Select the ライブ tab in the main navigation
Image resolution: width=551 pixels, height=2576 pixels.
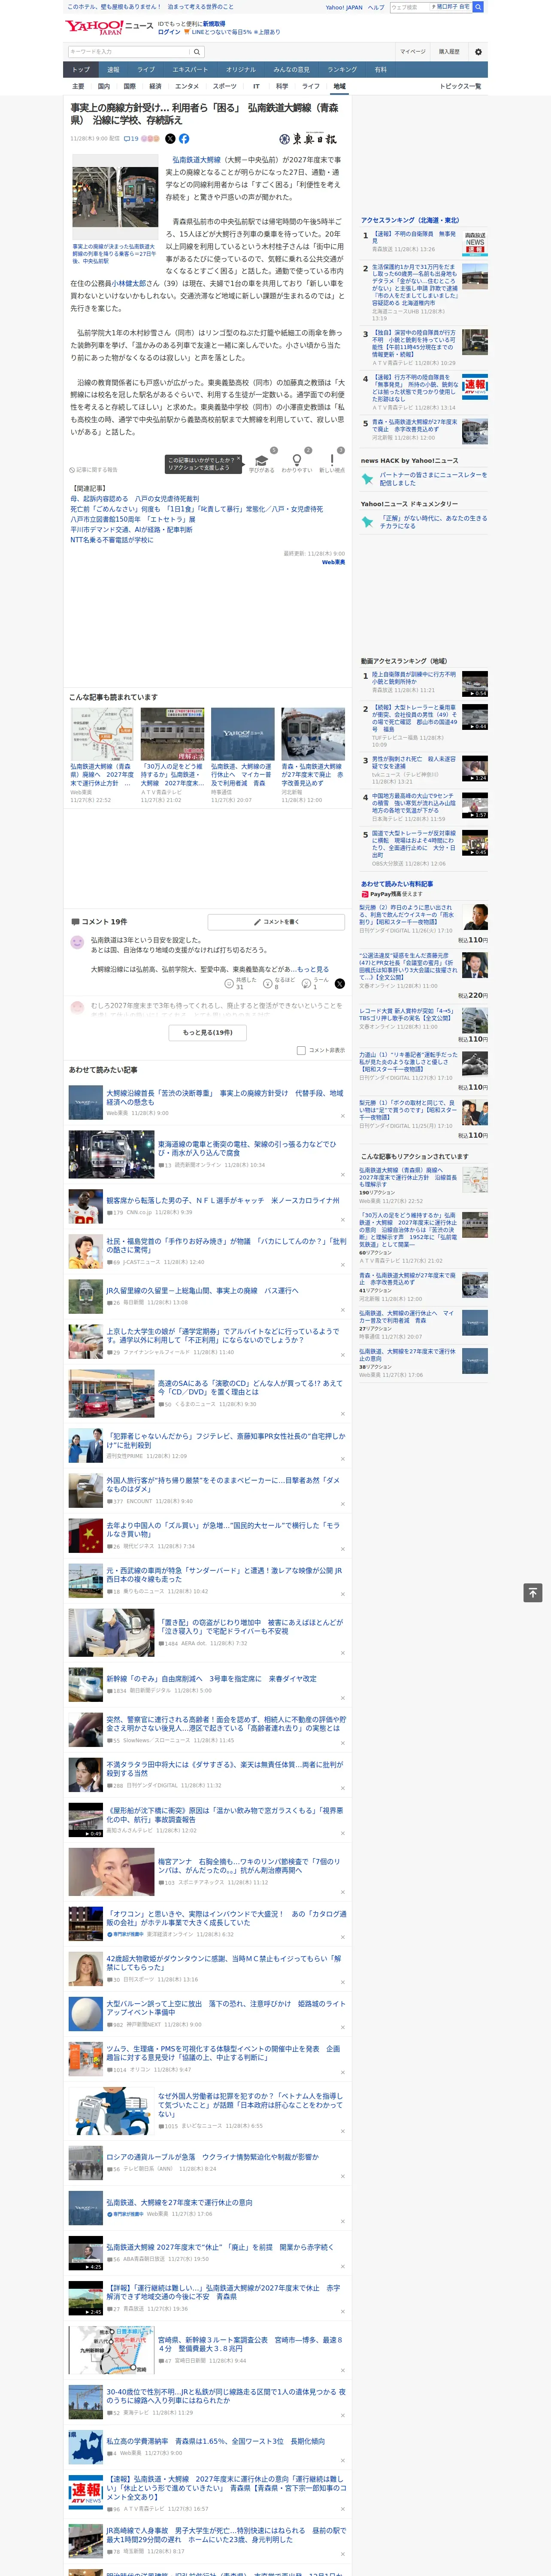(x=146, y=70)
